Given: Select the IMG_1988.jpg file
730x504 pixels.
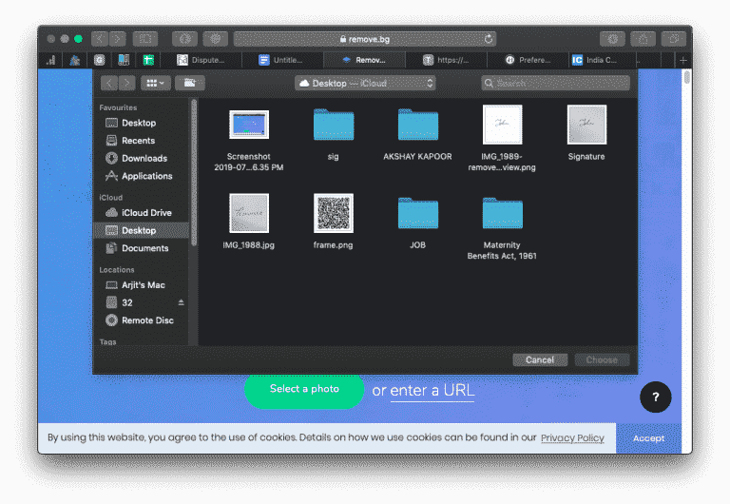Looking at the screenshot, I should [x=249, y=213].
